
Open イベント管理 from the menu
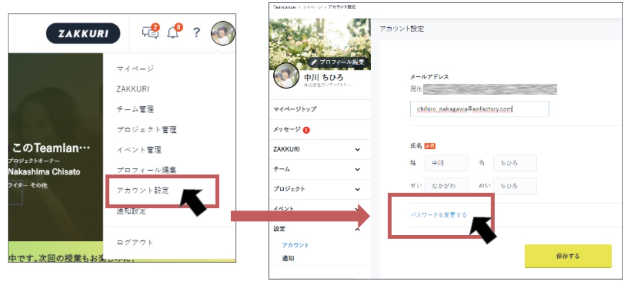(139, 150)
